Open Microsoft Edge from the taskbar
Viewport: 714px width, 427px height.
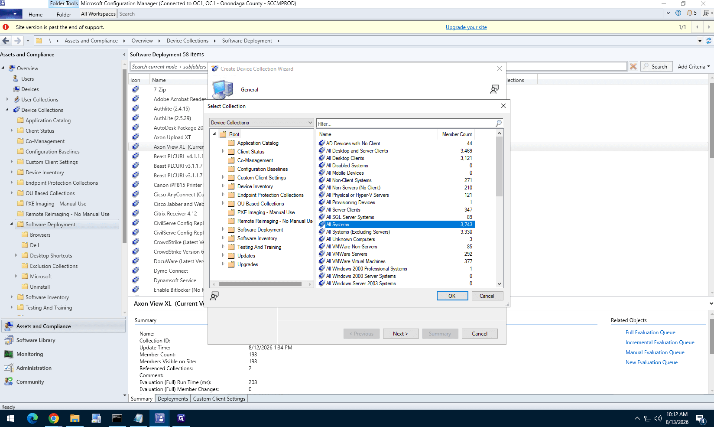pos(32,418)
